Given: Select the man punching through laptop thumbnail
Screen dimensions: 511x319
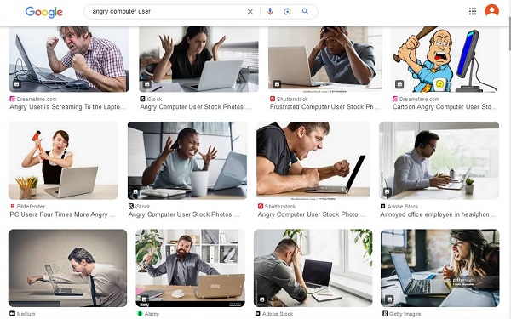Looking at the screenshot, I should tap(67, 268).
